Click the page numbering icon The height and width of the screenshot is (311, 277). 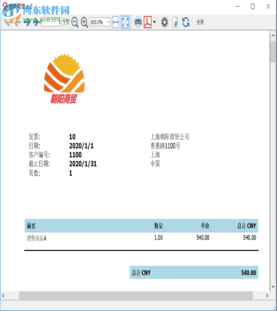coord(175,22)
